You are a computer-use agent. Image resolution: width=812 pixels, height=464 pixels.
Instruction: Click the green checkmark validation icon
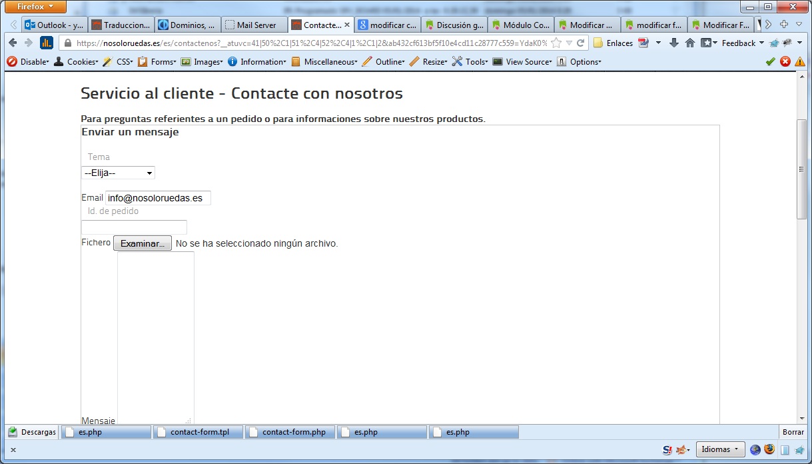pos(771,61)
